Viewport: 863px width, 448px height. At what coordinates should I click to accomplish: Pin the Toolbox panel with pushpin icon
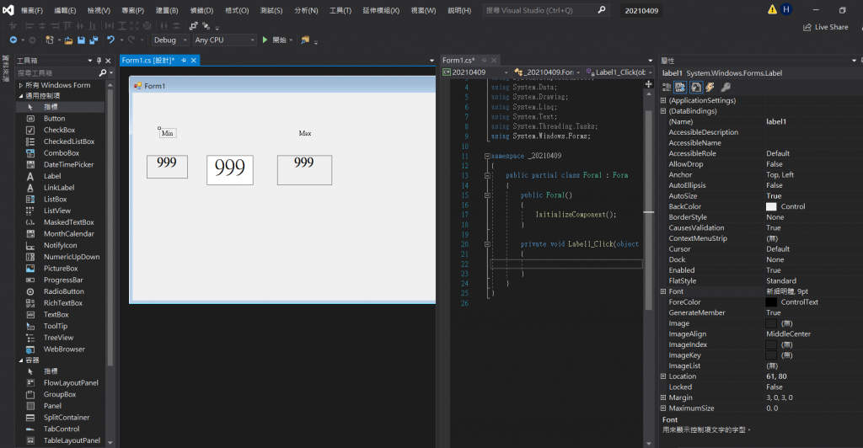pyautogui.click(x=99, y=61)
